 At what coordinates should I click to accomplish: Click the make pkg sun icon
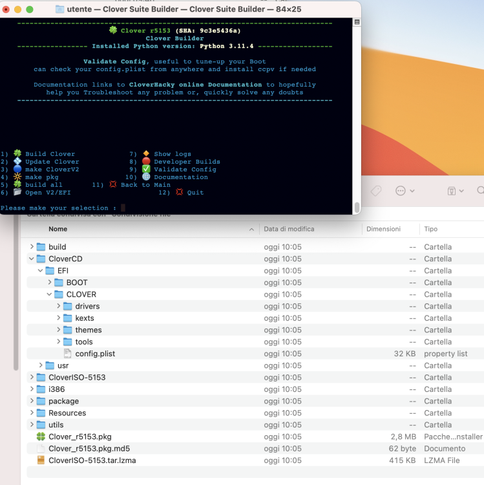click(17, 177)
